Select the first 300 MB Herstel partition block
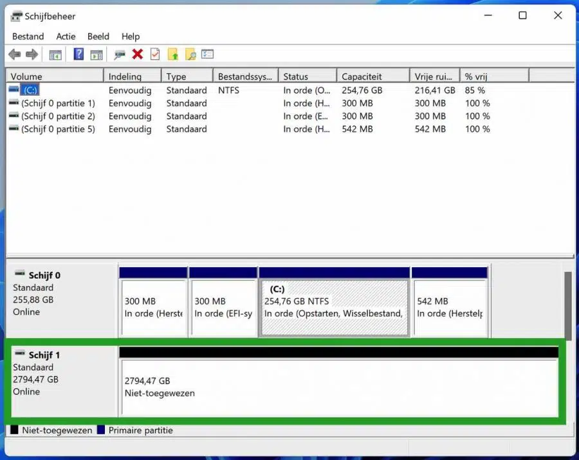579x460 pixels. point(153,302)
